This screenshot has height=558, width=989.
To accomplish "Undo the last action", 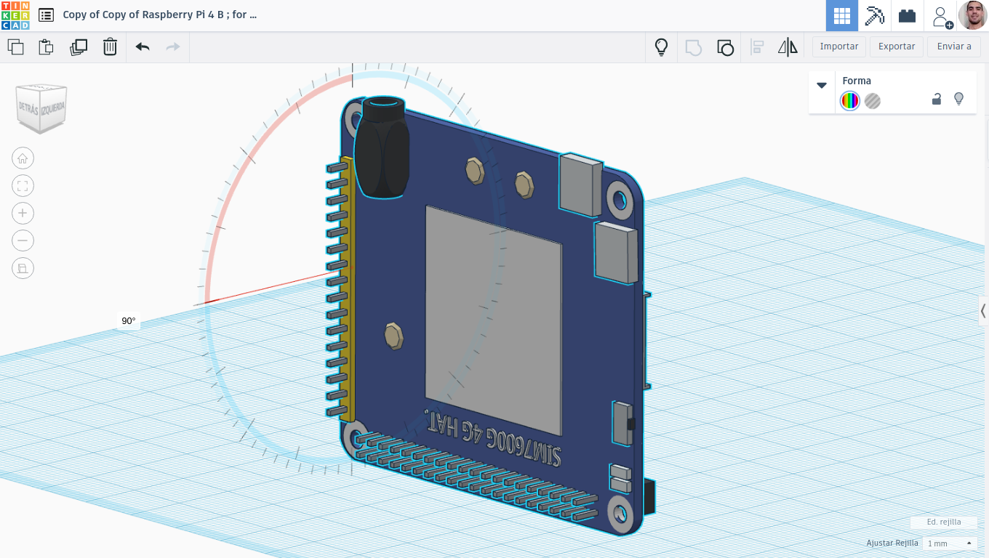I will 143,47.
